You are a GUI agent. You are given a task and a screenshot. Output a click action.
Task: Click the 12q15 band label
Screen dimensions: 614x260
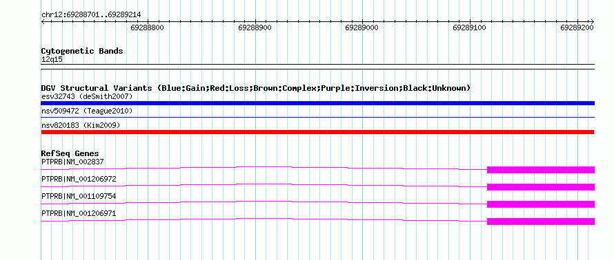click(x=52, y=60)
